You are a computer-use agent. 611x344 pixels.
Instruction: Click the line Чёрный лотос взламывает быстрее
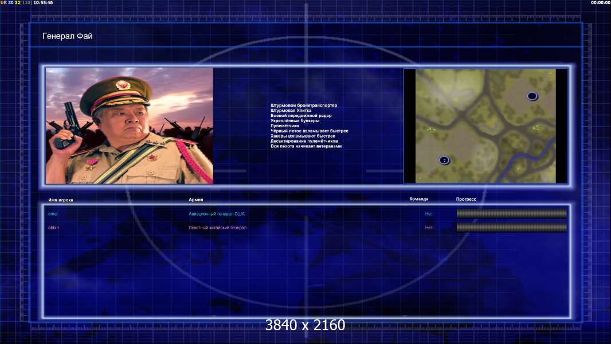tap(310, 131)
